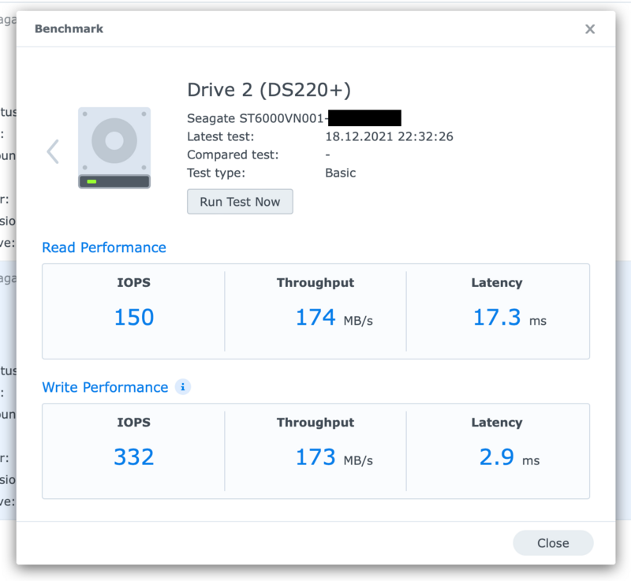Click write throughput value 173 MB/s
The height and width of the screenshot is (581, 631).
click(x=333, y=457)
